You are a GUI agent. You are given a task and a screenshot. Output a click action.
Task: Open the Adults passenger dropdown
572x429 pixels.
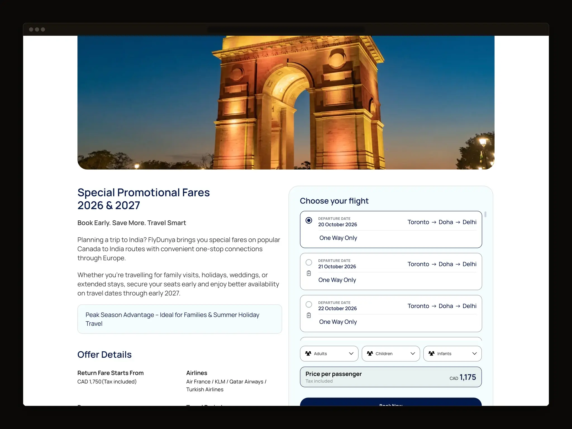(x=329, y=354)
